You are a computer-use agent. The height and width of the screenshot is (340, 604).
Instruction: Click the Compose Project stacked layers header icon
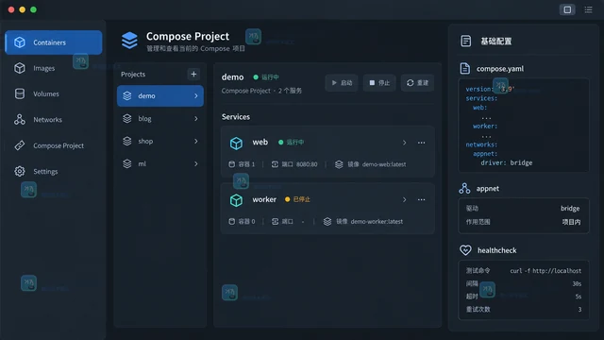129,41
